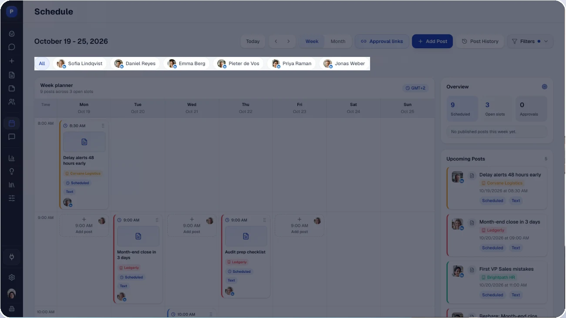Image resolution: width=566 pixels, height=318 pixels.
Task: Filter schedule by Emma Berg
Action: click(186, 63)
